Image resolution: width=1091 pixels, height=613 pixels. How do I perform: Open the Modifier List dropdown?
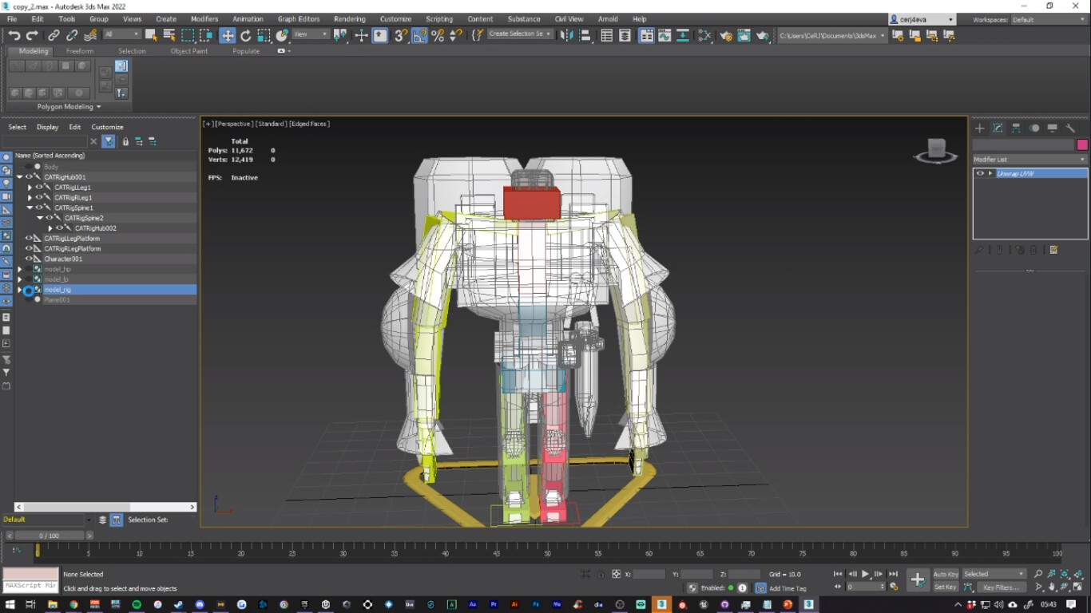click(1030, 159)
